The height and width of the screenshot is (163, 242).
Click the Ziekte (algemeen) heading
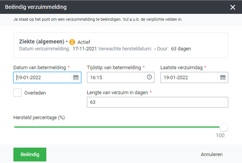pos(42,42)
